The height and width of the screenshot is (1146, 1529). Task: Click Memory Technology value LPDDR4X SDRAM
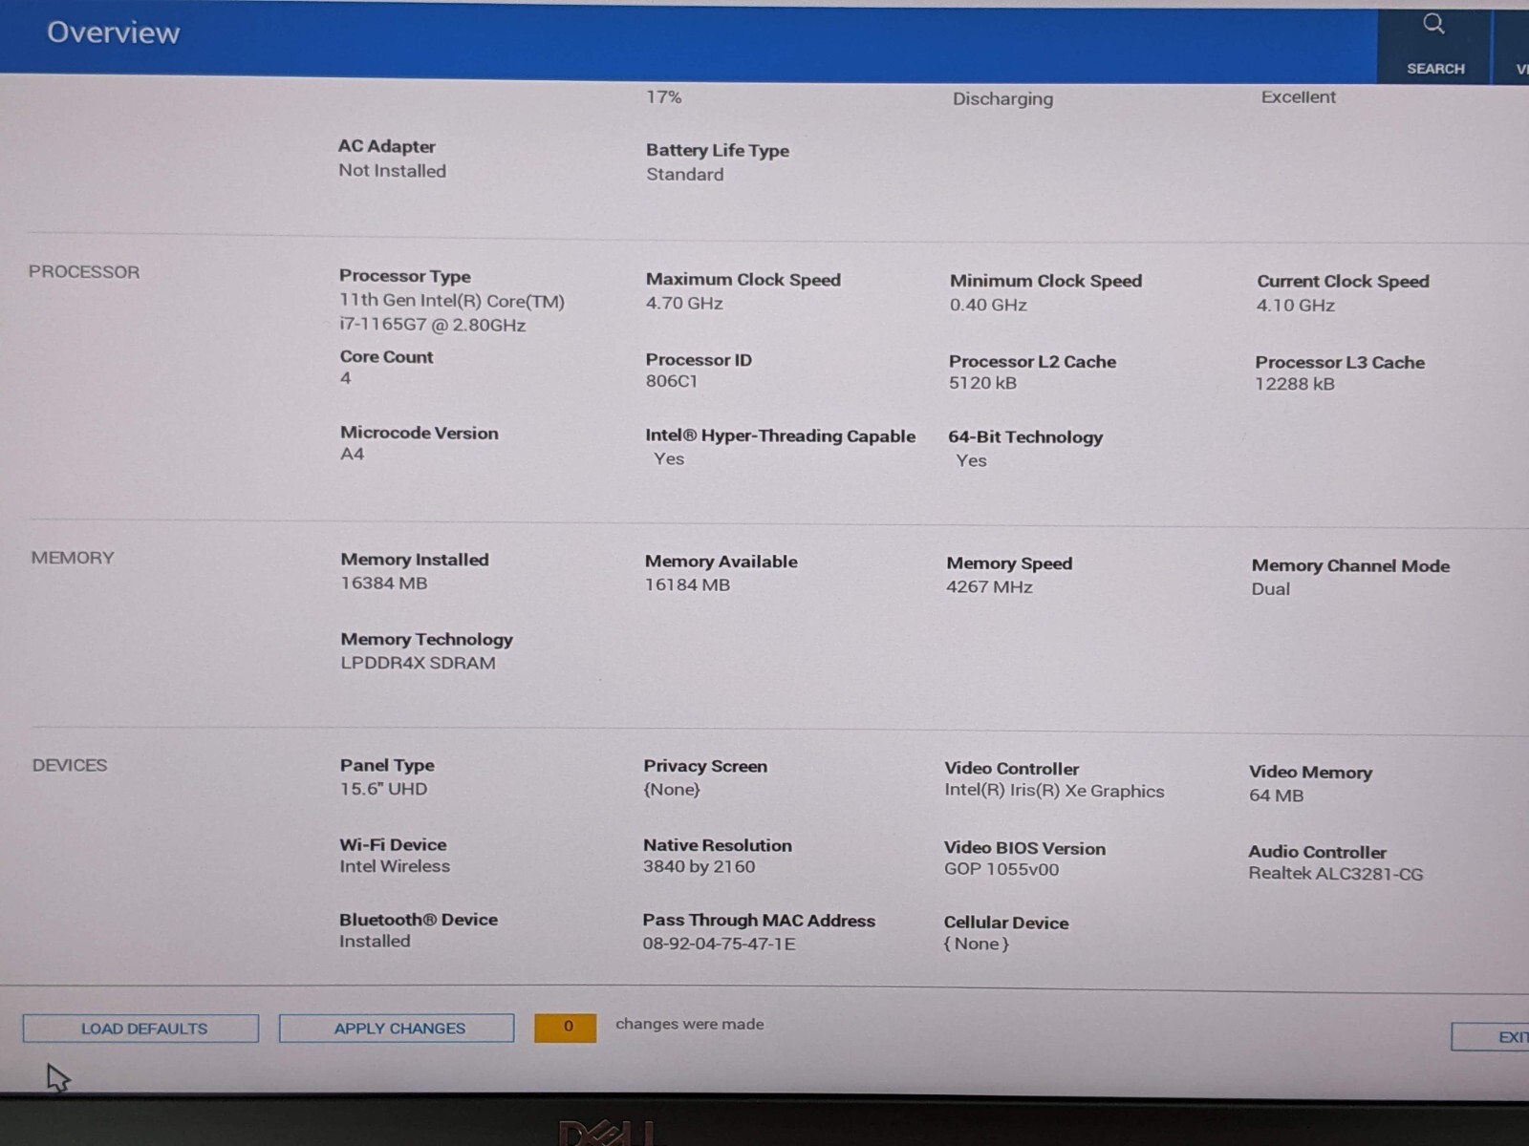pos(418,663)
